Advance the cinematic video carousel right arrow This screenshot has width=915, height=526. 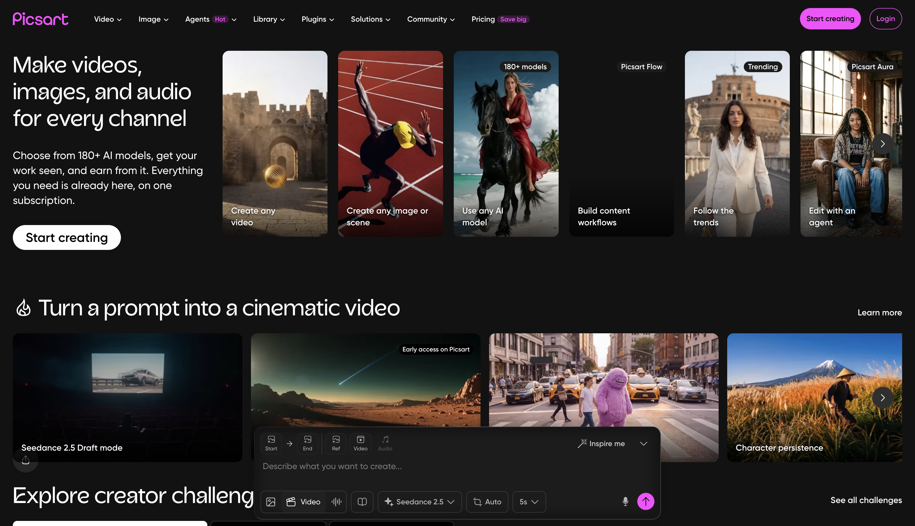pos(882,397)
